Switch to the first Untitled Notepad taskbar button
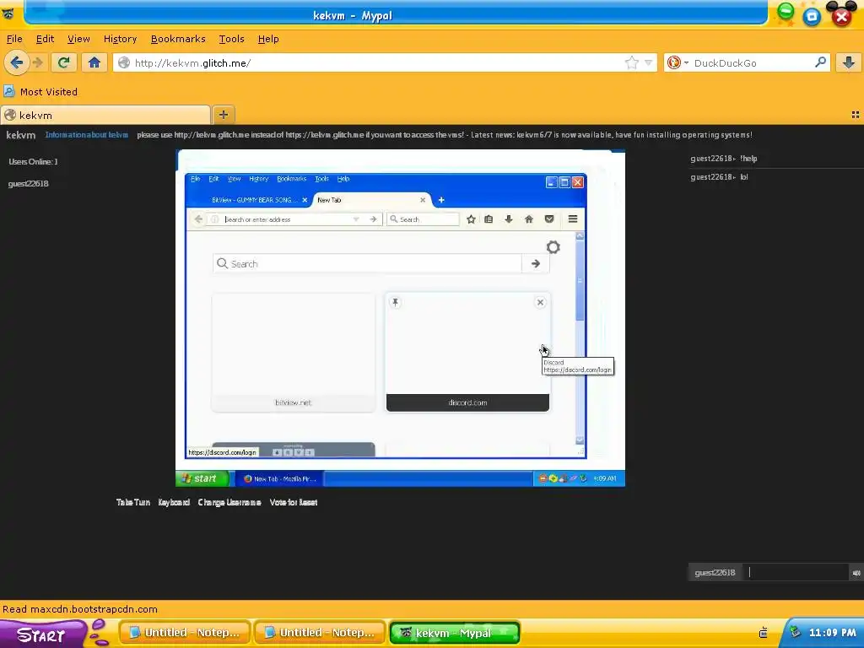864x648 pixels. 185,633
